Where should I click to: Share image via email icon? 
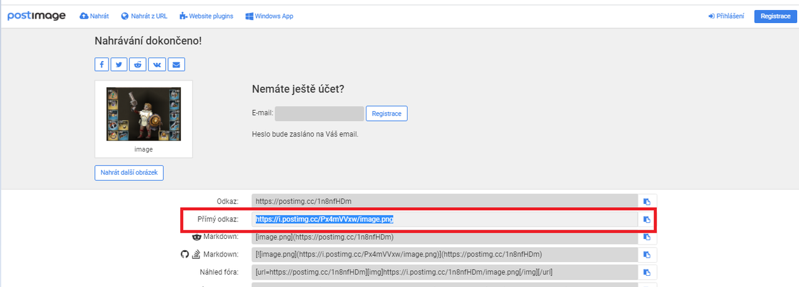coord(175,64)
